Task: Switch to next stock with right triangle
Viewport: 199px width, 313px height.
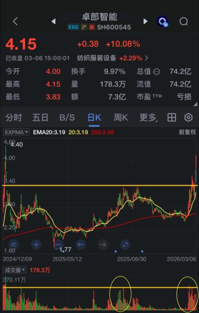Action: (x=145, y=22)
